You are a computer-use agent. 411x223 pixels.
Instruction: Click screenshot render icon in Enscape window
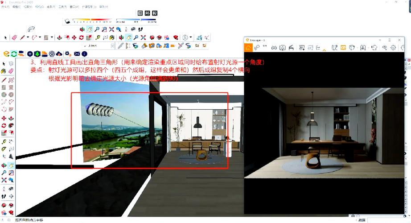point(301,48)
